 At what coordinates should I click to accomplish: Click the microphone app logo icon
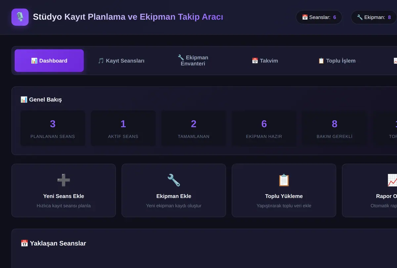point(20,17)
